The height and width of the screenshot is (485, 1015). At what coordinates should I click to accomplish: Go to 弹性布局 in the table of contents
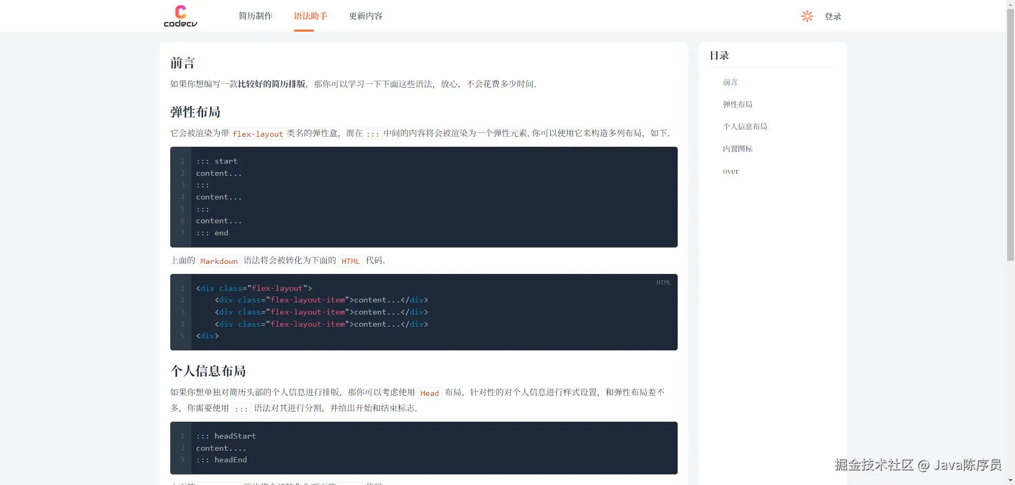pyautogui.click(x=737, y=104)
